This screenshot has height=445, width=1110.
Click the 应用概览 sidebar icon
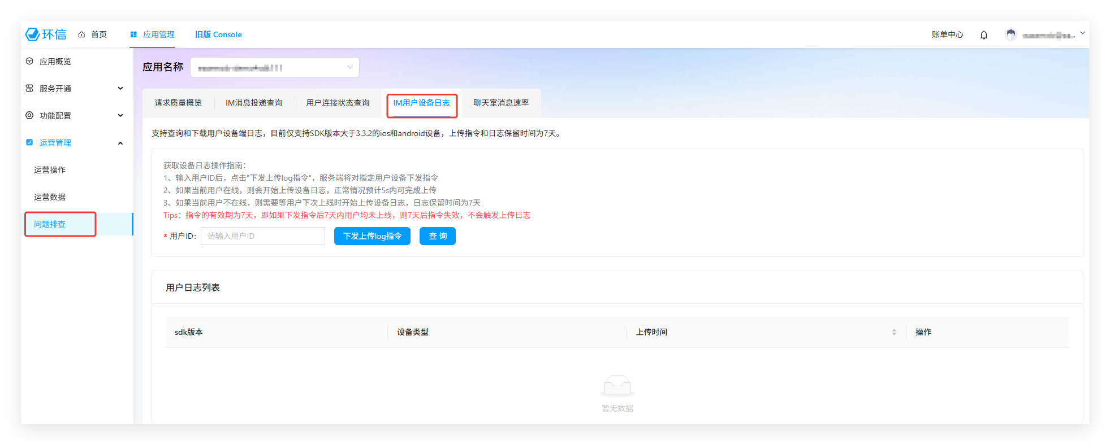tap(29, 61)
